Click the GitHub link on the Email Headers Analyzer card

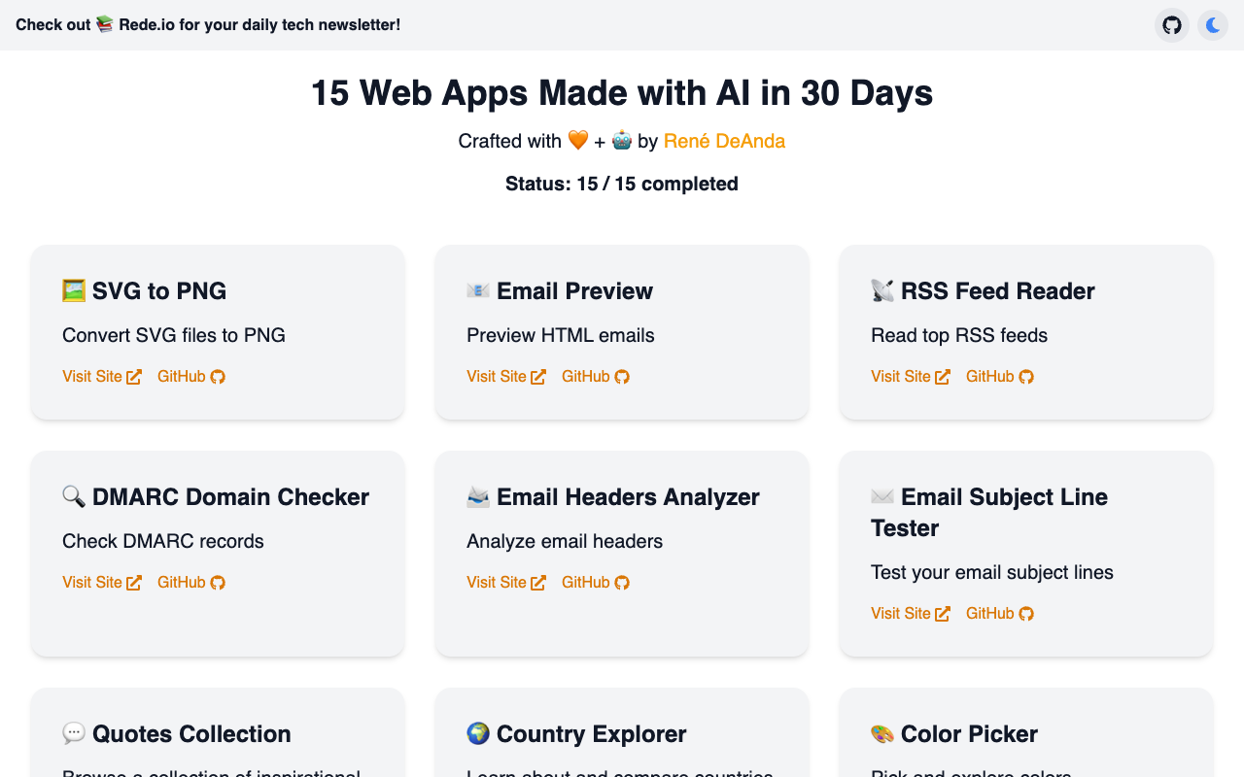[x=585, y=582]
